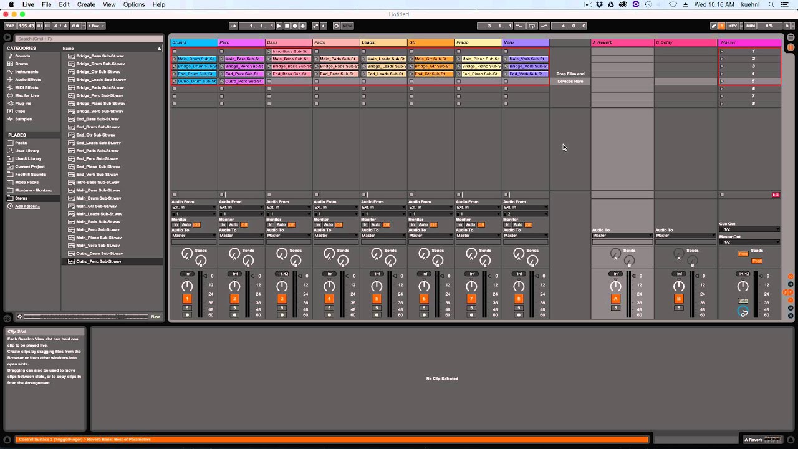The width and height of the screenshot is (798, 449).
Task: Toggle the MIDI map mode switch
Action: tap(751, 26)
